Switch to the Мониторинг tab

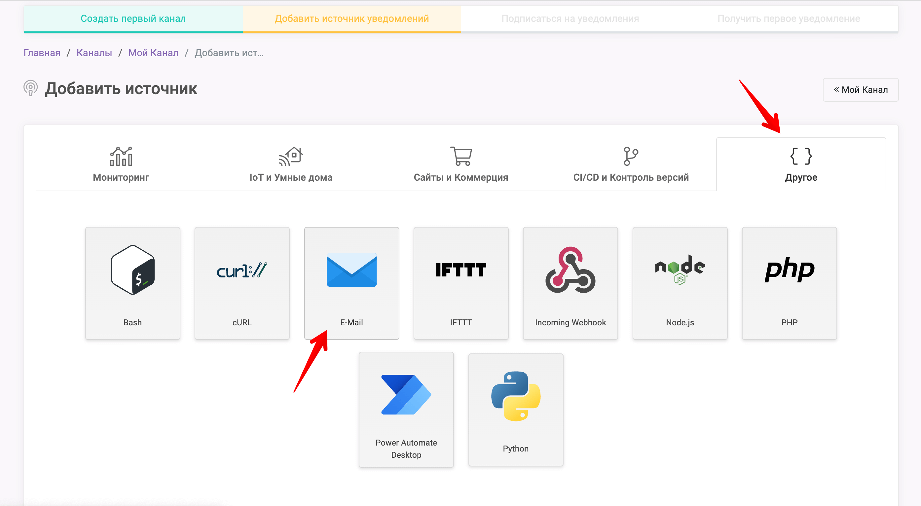click(x=121, y=164)
